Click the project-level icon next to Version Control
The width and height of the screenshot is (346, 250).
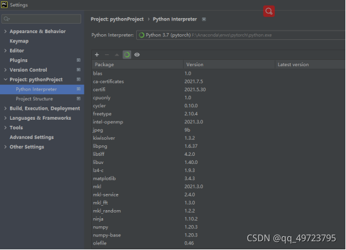click(78, 70)
